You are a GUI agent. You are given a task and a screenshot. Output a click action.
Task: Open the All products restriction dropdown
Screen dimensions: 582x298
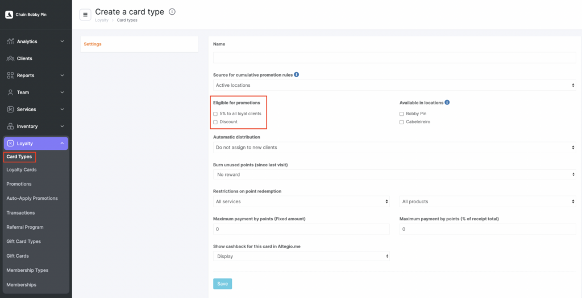pyautogui.click(x=488, y=202)
